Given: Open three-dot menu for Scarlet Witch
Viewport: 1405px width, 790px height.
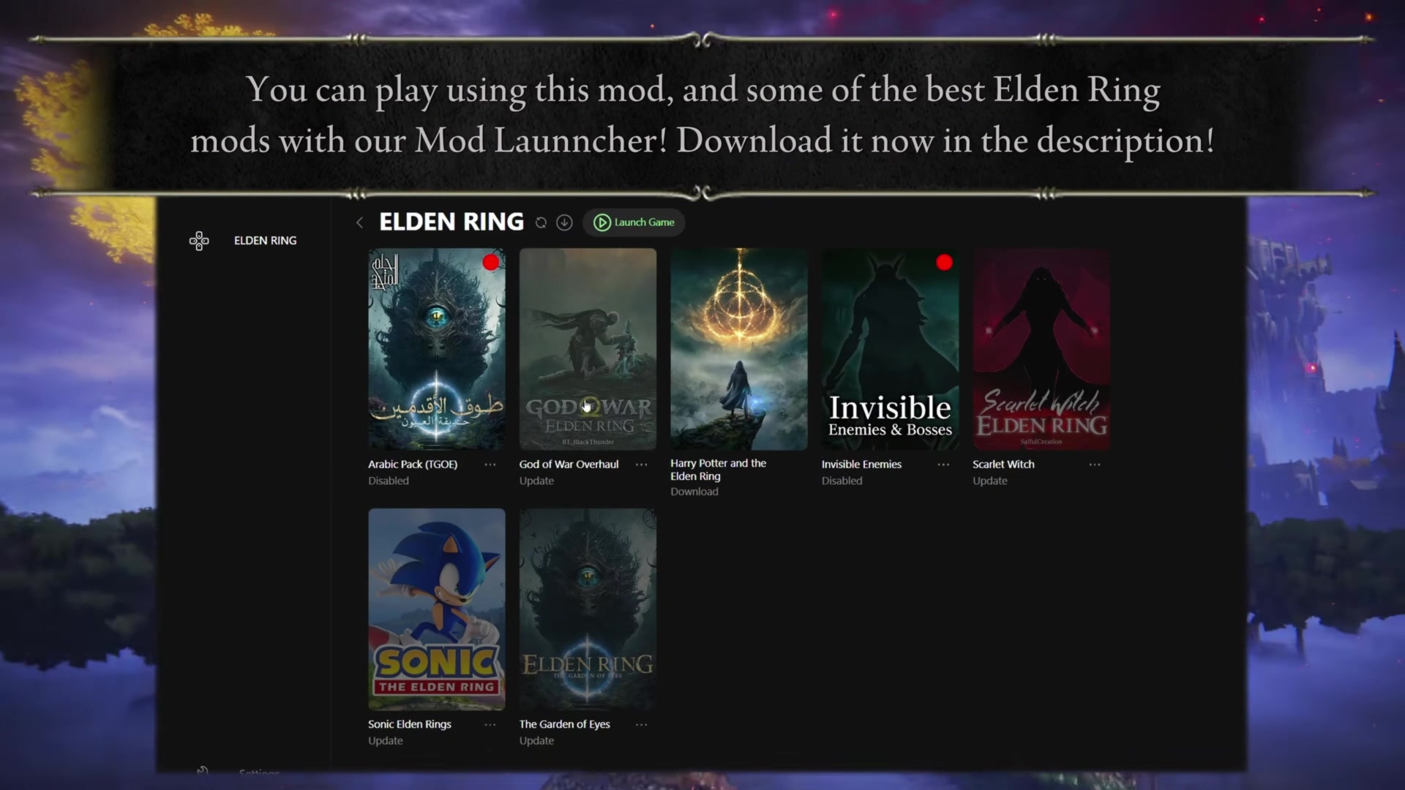Looking at the screenshot, I should coord(1095,464).
